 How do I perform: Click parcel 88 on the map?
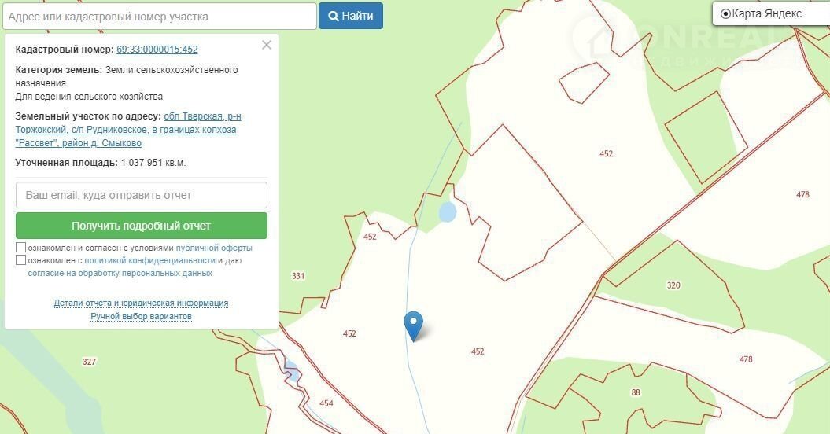636,392
